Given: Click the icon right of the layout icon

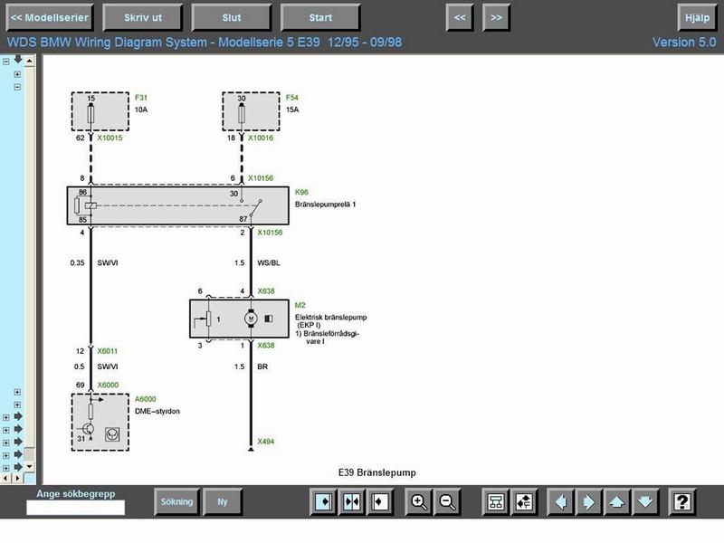Looking at the screenshot, I should pos(523,502).
